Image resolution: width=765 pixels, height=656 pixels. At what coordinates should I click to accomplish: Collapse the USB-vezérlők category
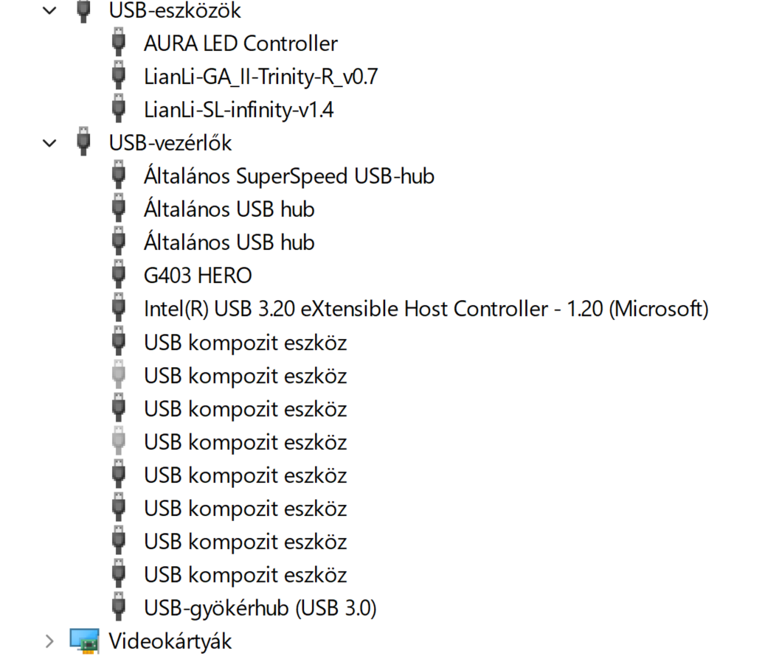(49, 142)
